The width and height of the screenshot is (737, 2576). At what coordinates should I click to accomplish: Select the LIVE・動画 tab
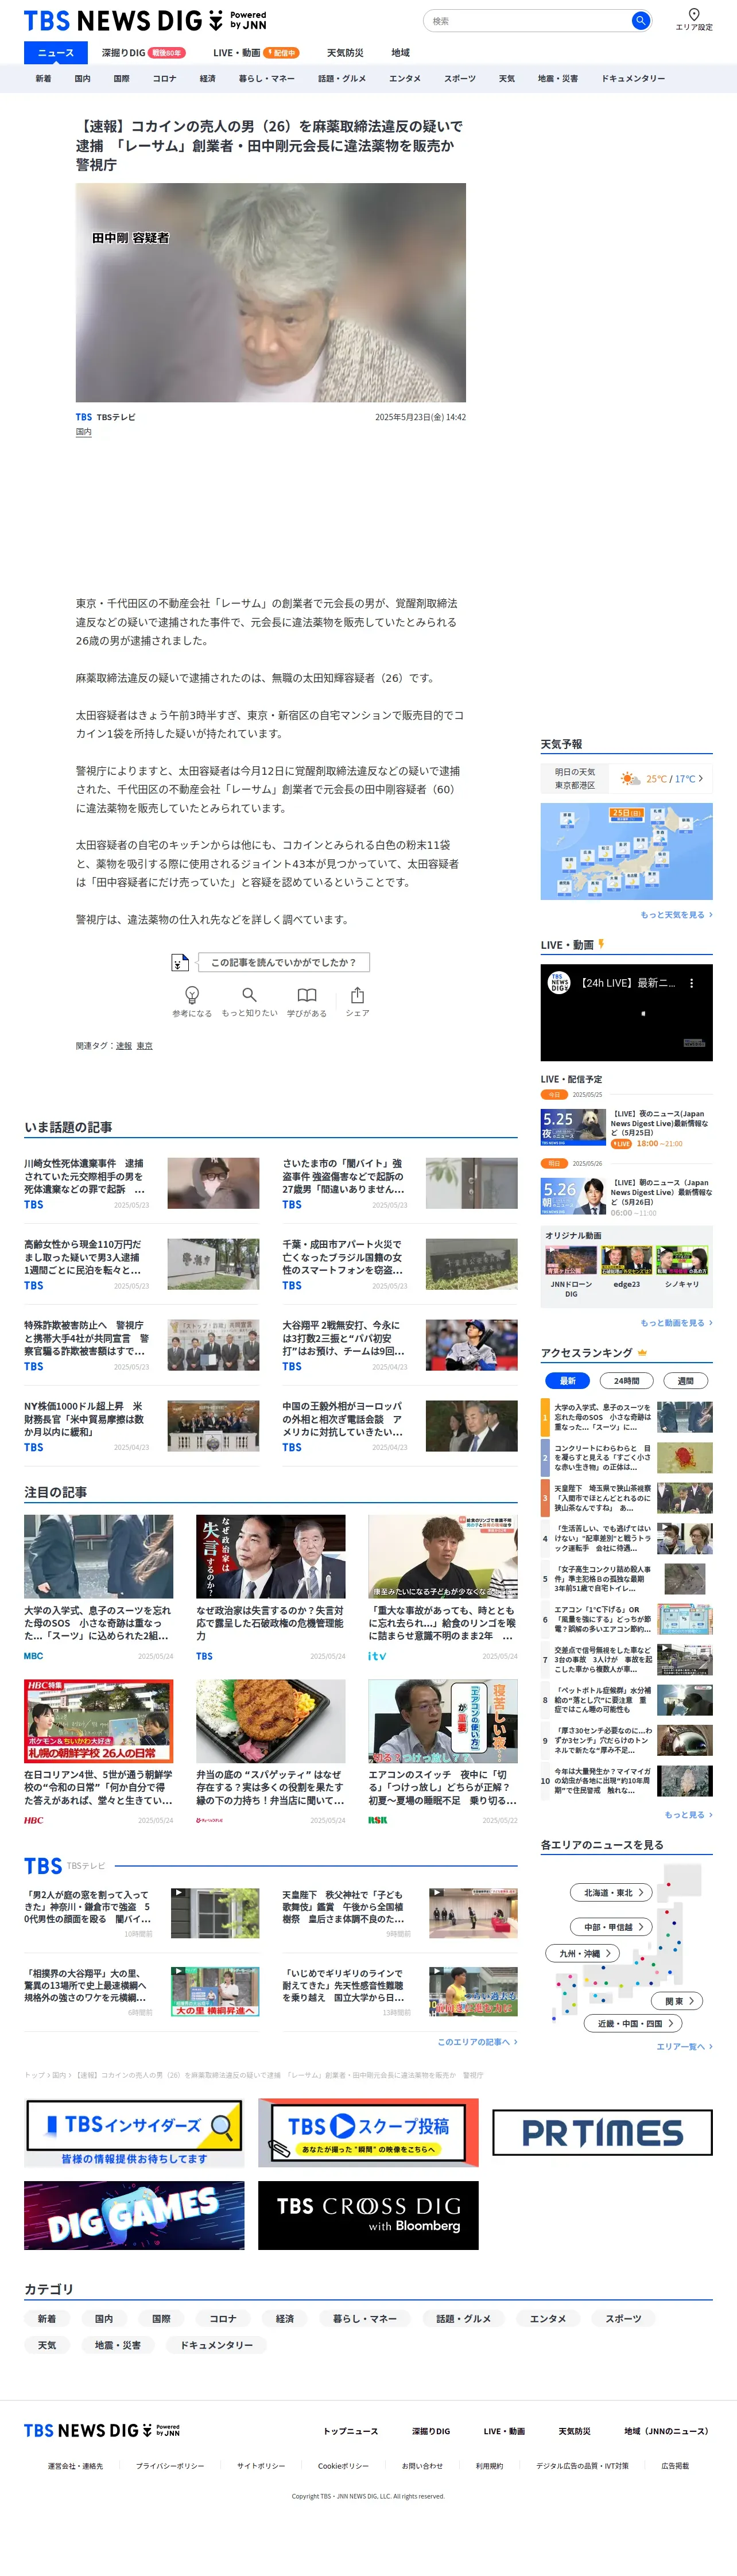256,53
